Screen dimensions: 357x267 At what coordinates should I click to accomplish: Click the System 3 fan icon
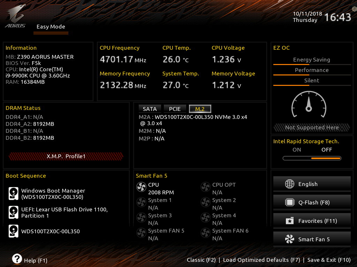click(141, 218)
